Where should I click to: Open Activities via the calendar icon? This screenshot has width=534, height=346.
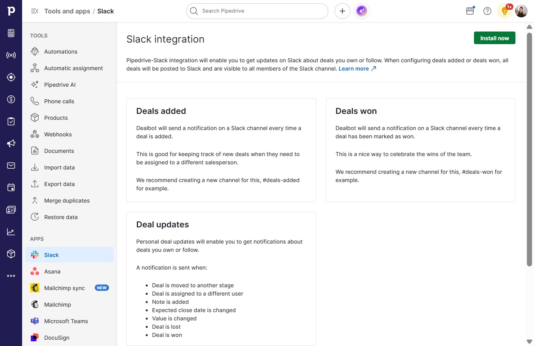pos(11,188)
